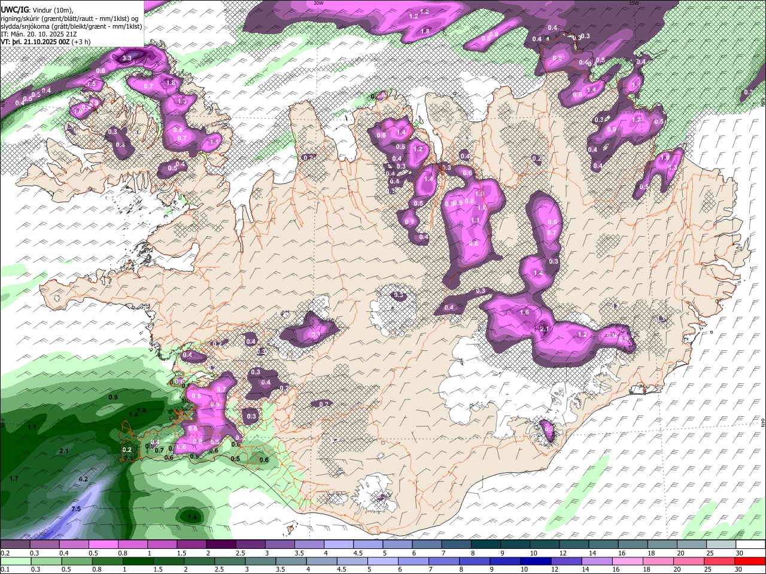
Task: Click the '7.5' rainfall value on the map
Action: click(x=76, y=509)
